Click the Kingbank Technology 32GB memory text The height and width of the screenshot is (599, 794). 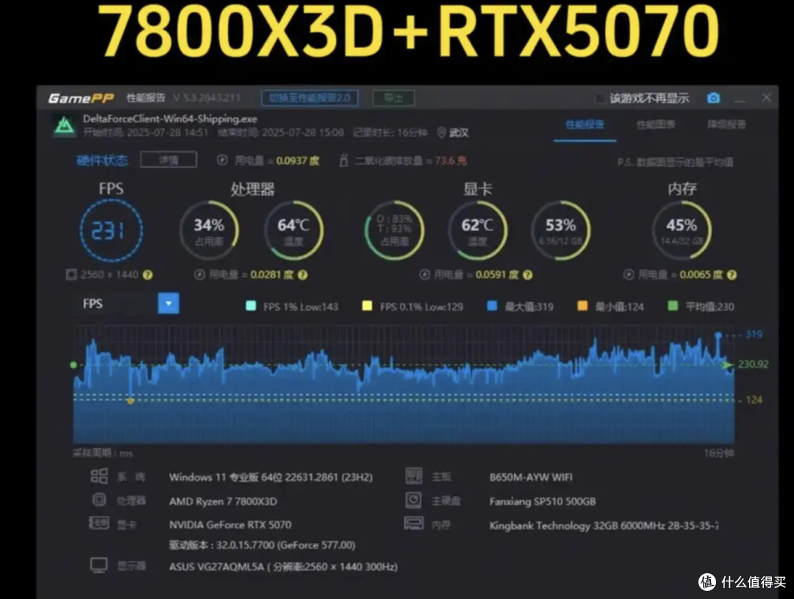pyautogui.click(x=604, y=525)
